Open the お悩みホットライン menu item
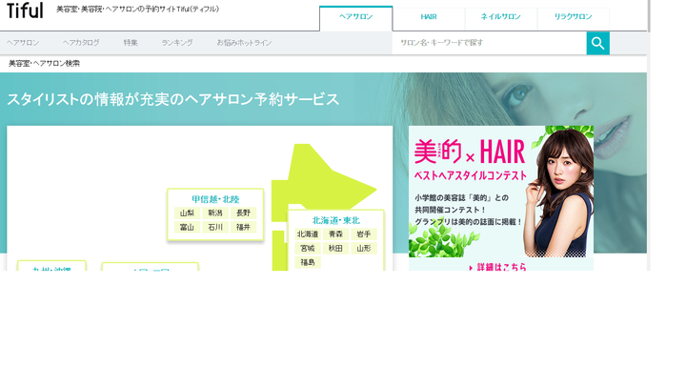 tap(244, 43)
